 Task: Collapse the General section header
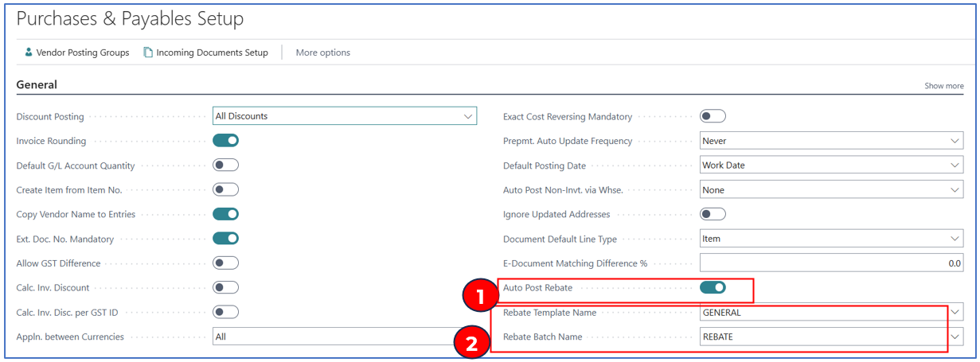37,84
